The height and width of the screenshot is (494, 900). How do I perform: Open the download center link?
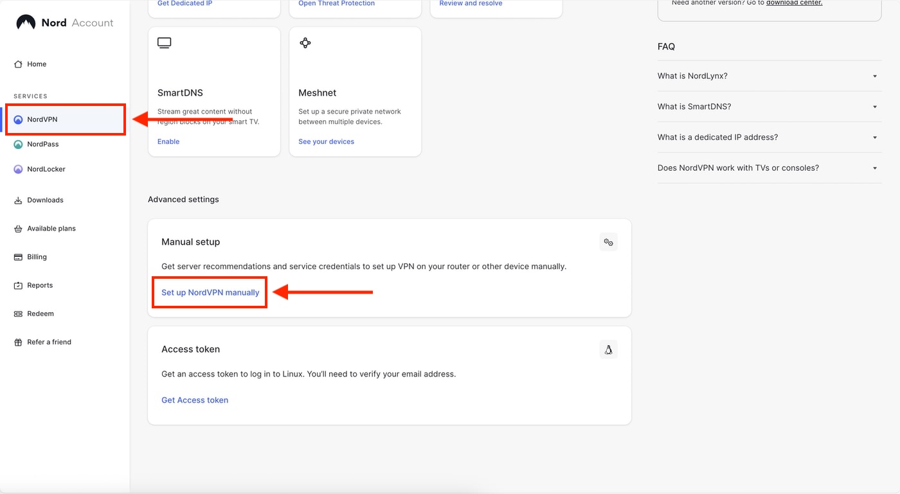tap(794, 3)
